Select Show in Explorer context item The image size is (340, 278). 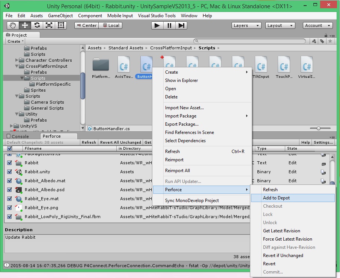pos(202,80)
